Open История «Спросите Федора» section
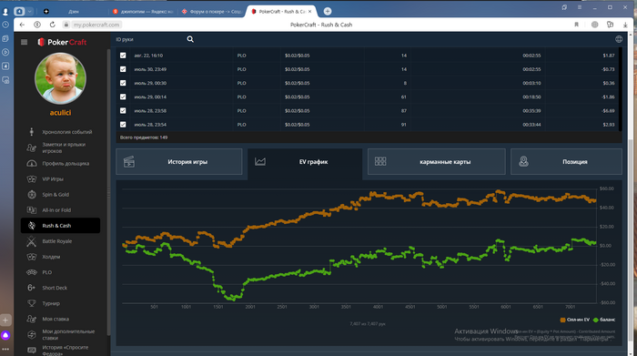 coord(61,351)
